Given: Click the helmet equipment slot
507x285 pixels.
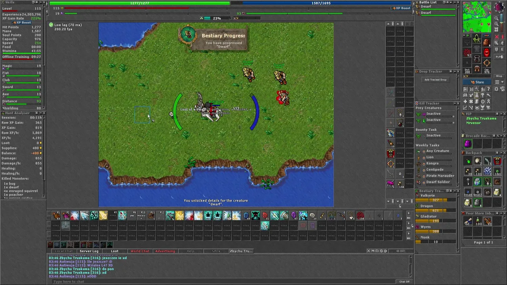Looking at the screenshot, I should point(477,38).
